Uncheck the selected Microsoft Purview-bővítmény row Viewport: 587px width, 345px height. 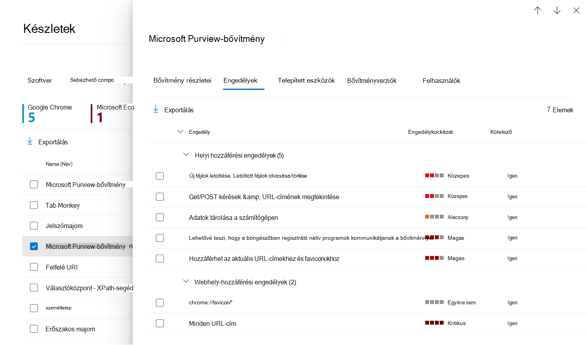[34, 246]
